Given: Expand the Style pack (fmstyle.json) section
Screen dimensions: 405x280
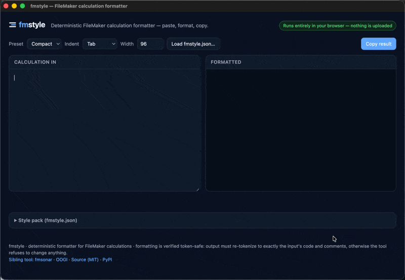Looking at the screenshot, I should pyautogui.click(x=202, y=220).
